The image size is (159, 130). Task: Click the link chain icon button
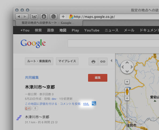[103, 61]
